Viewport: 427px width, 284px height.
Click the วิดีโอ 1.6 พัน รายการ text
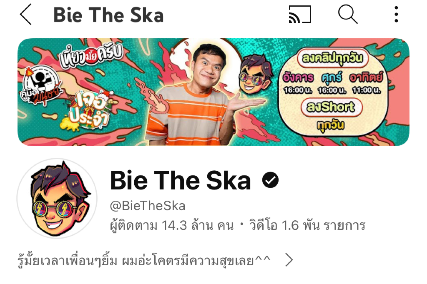[307, 226]
